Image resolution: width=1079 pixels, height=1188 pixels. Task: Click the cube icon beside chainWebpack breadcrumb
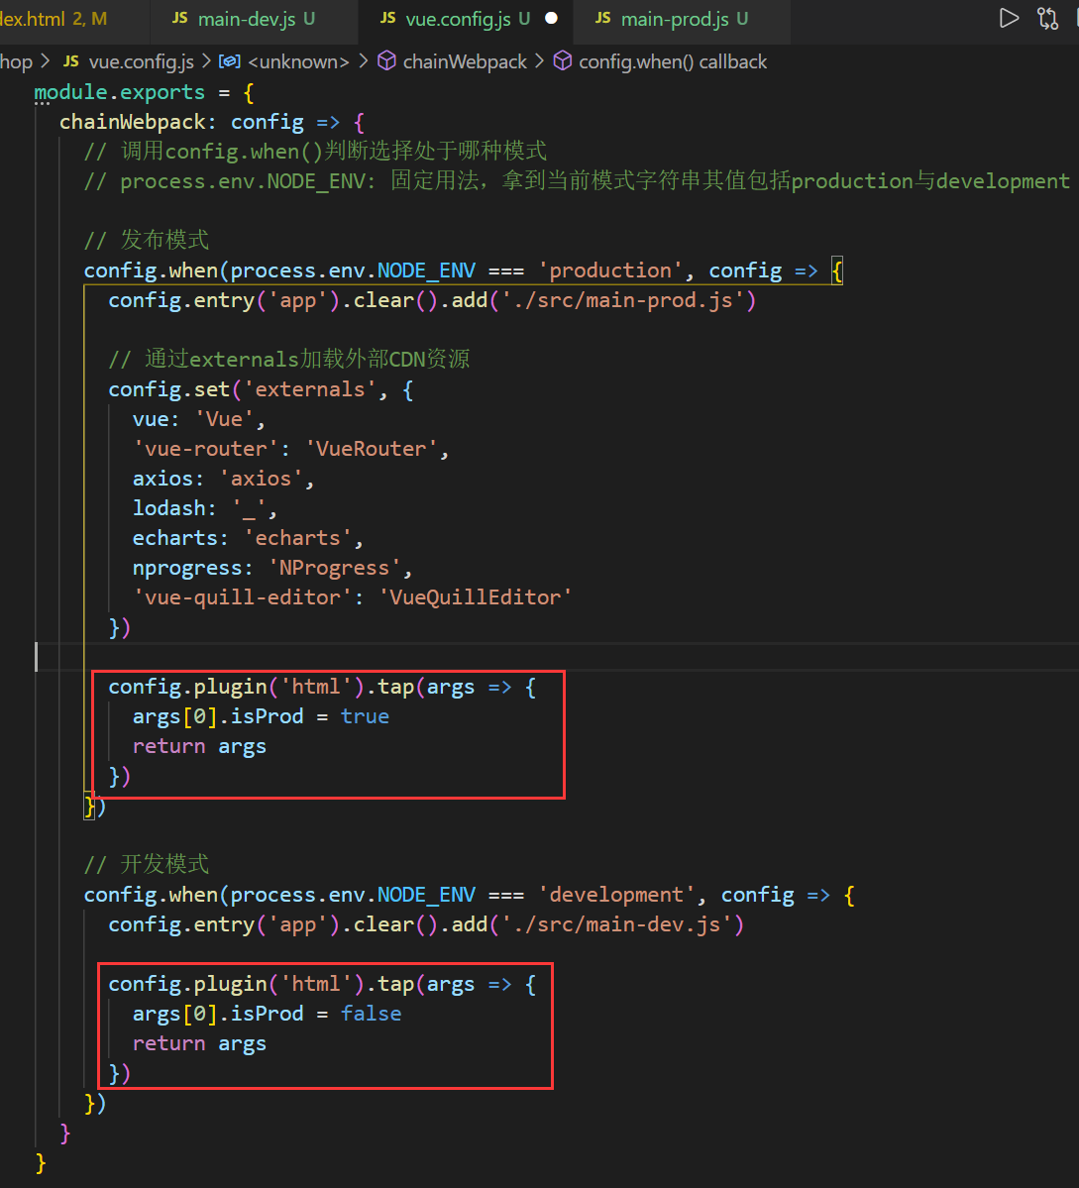coord(387,61)
